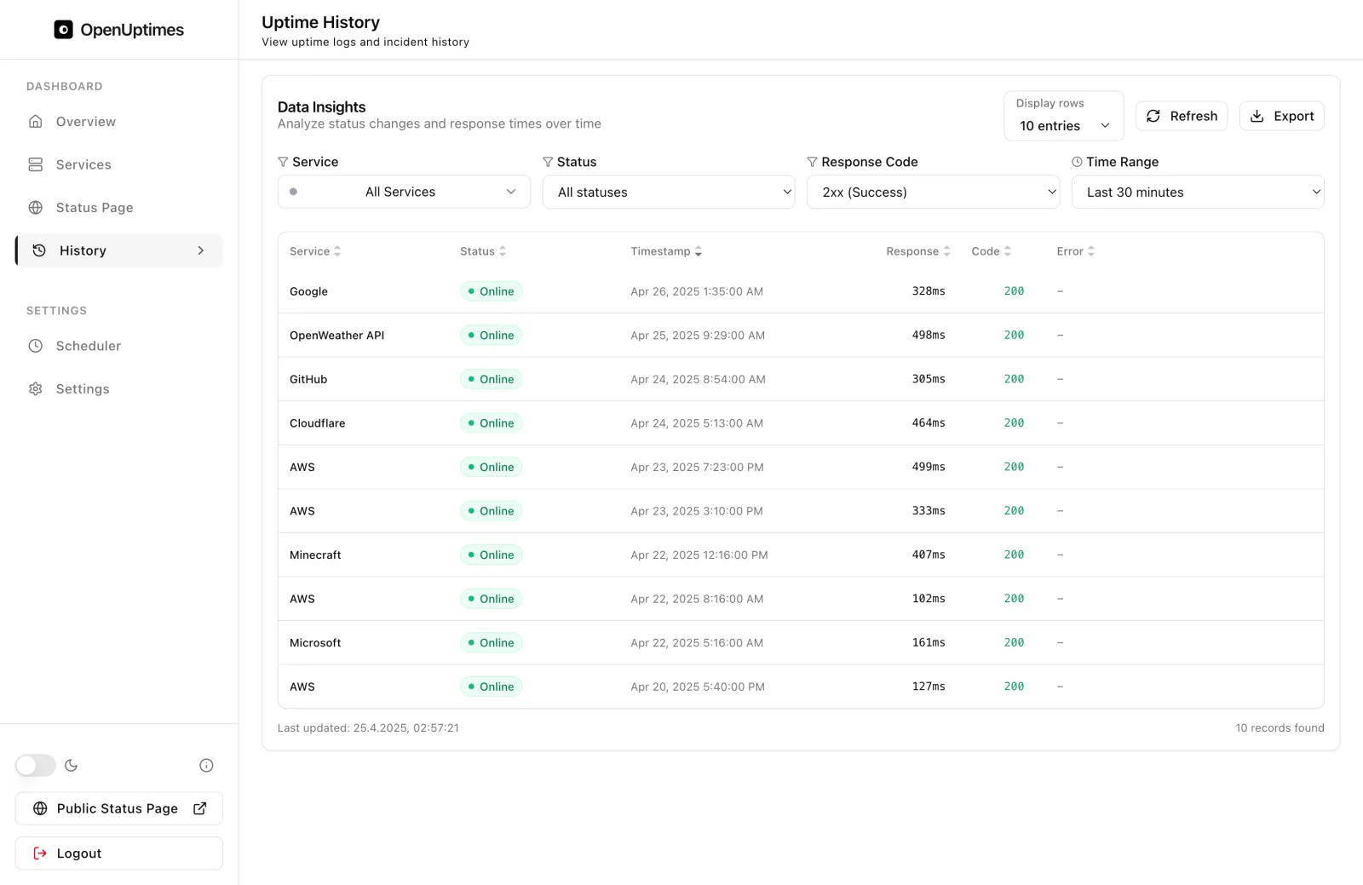Click the Services server icon

pyautogui.click(x=36, y=164)
